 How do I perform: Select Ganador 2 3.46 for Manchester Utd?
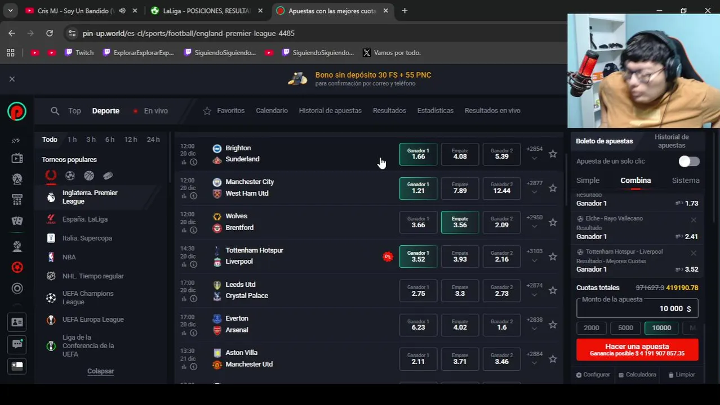tap(501, 359)
